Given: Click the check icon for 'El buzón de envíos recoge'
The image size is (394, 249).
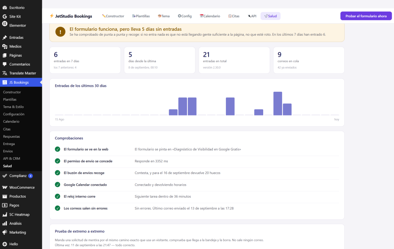Looking at the screenshot, I should click(58, 173).
